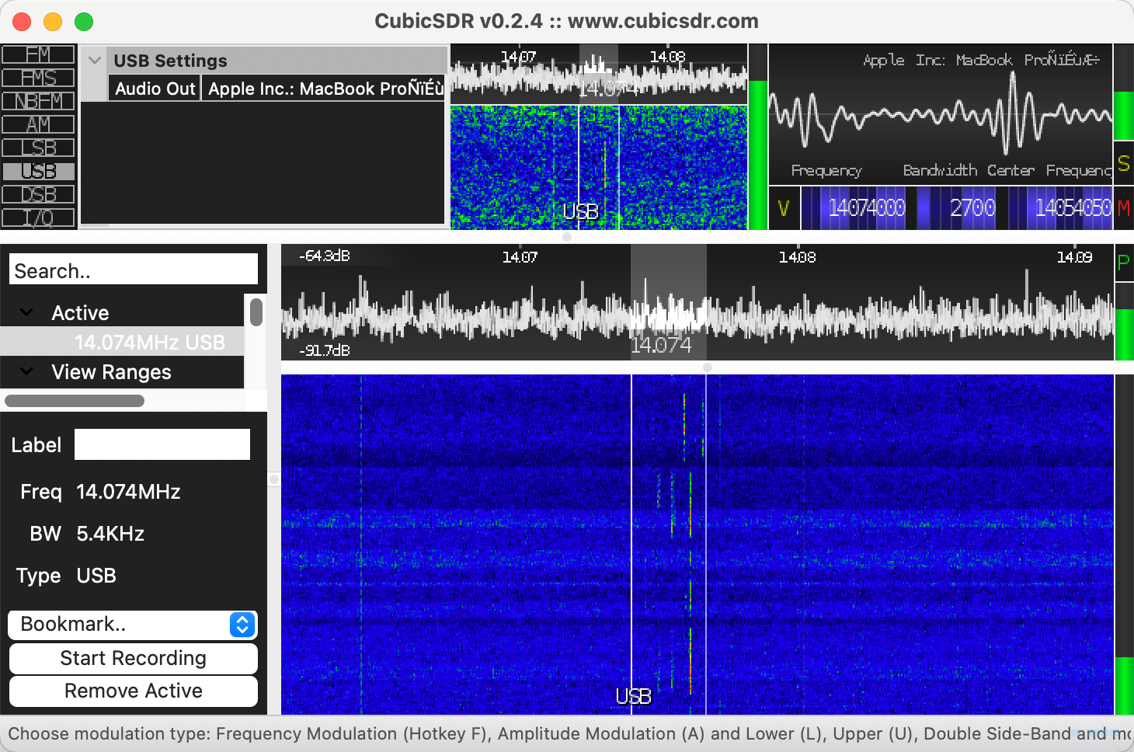Click the -91.7dB spectrum floor label
Screen dimensions: 1134x752
pos(324,350)
